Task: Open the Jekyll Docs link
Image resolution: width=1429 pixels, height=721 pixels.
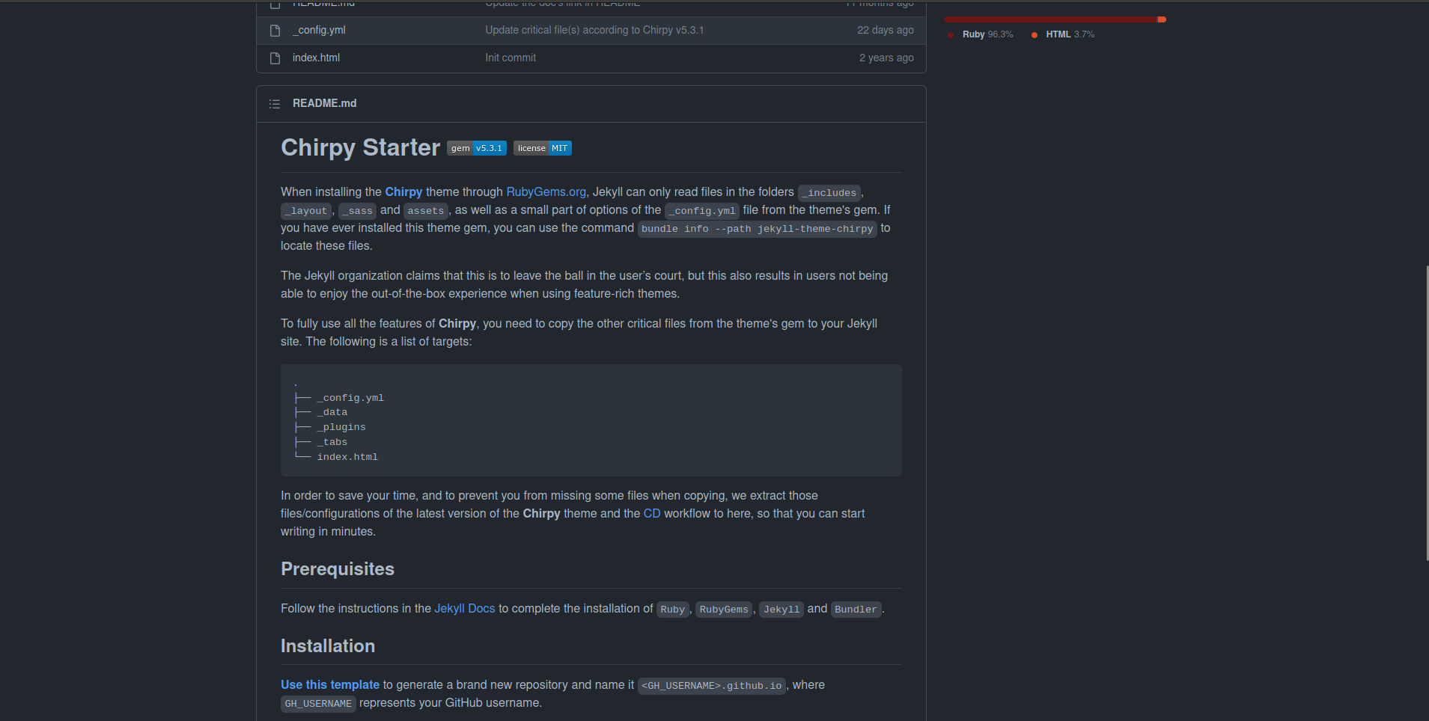Action: 465,609
